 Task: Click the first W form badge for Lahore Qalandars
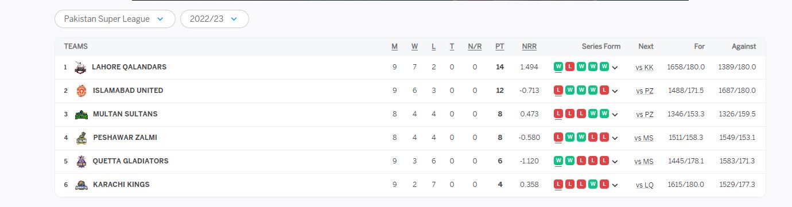pyautogui.click(x=558, y=67)
